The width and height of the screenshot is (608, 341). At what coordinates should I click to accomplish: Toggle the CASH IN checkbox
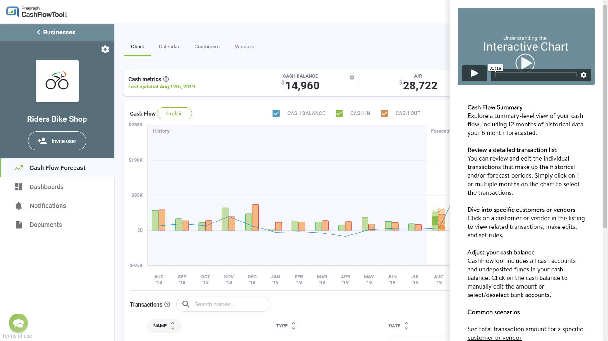tap(339, 113)
